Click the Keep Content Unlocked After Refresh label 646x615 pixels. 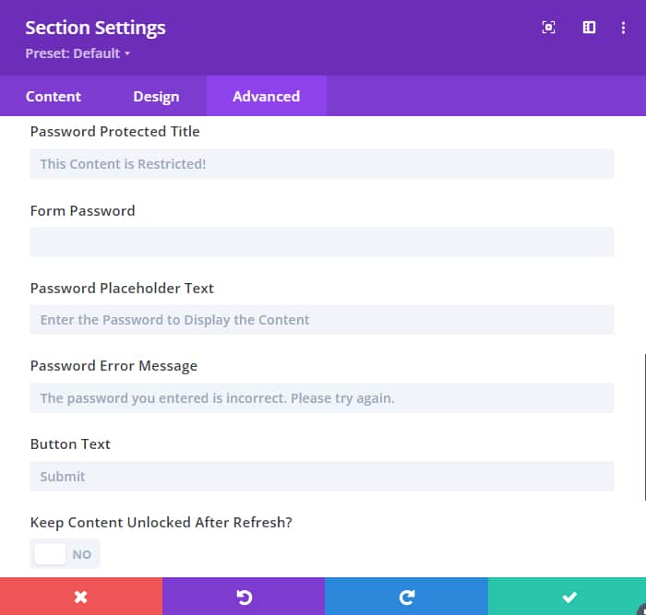click(x=161, y=523)
